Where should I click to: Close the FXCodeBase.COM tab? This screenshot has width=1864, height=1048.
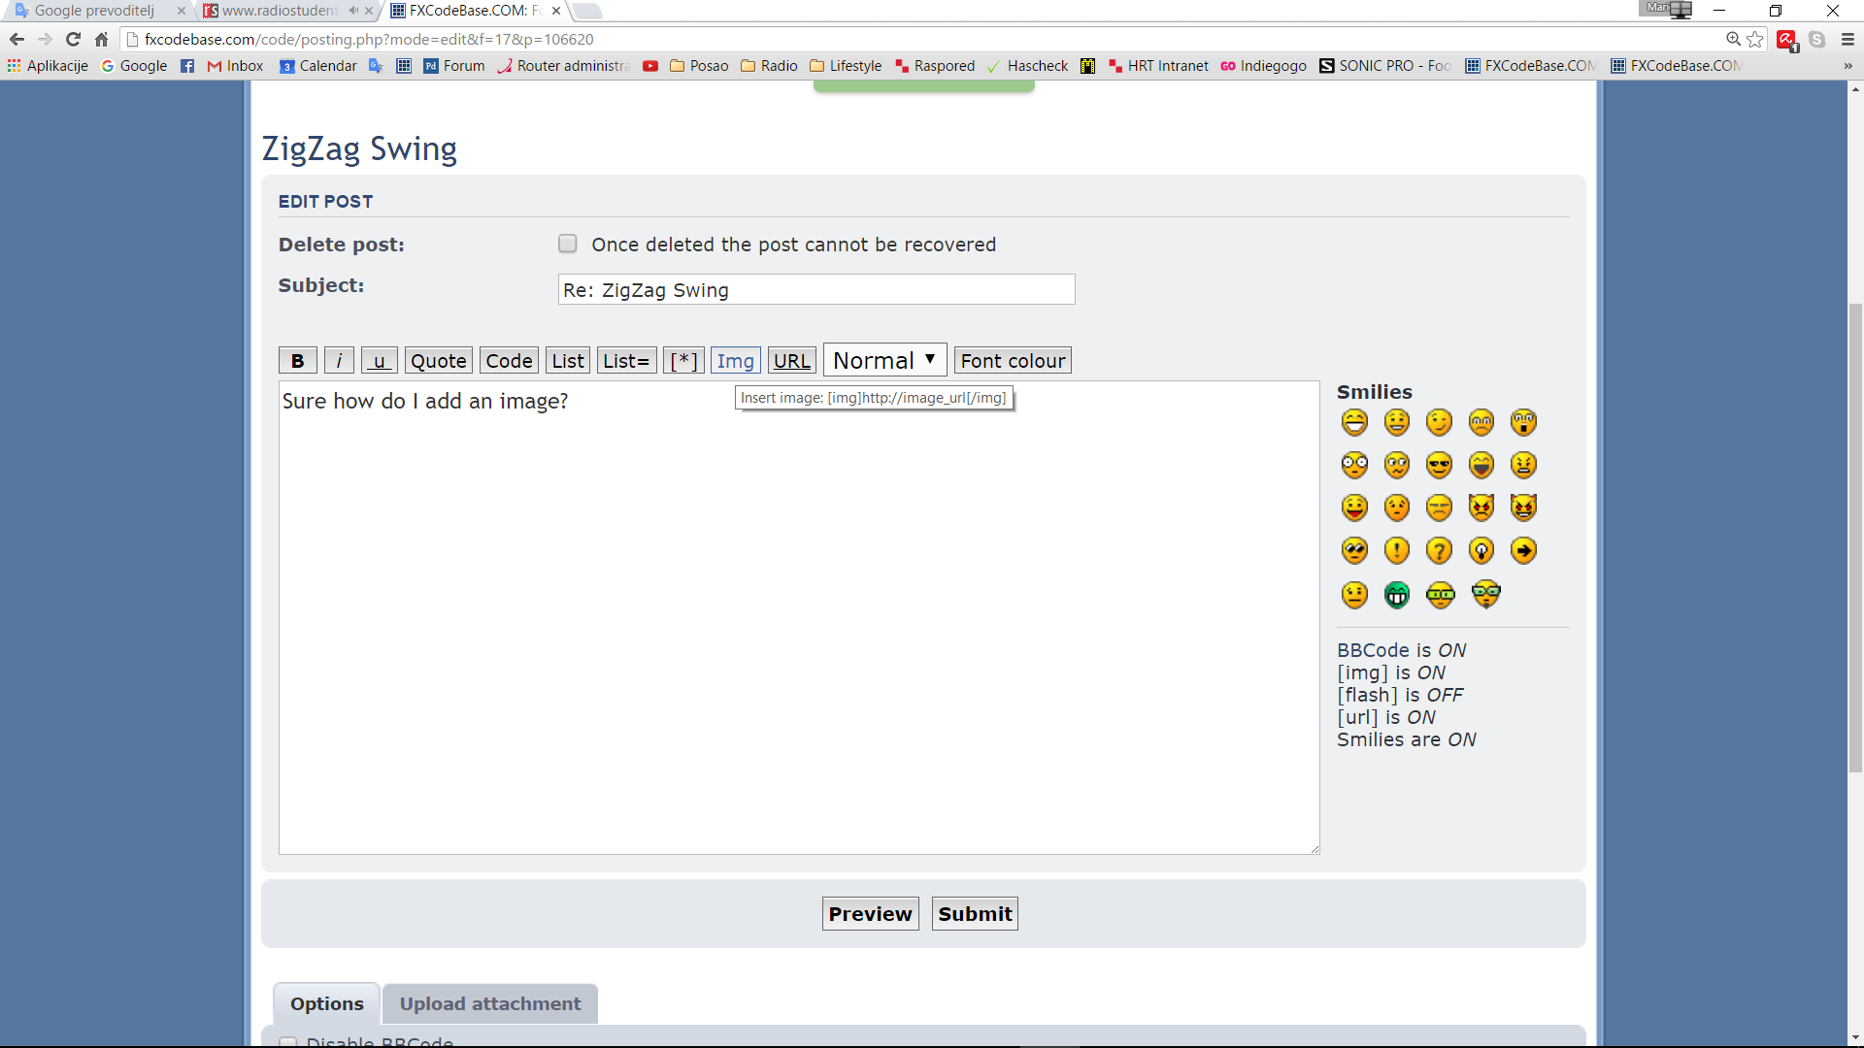click(556, 11)
